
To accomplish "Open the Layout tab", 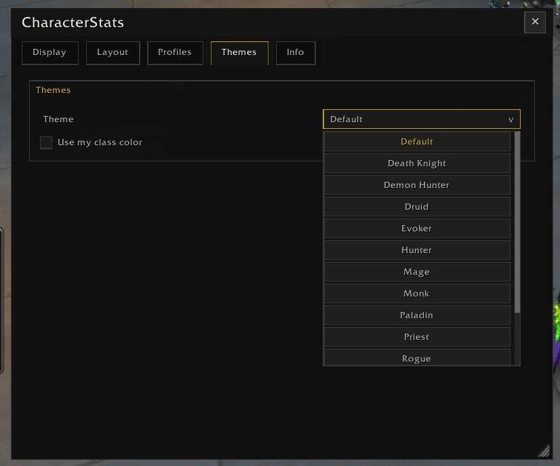I will [x=113, y=53].
